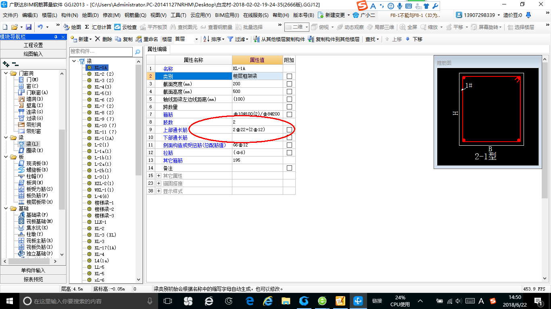Image resolution: width=551 pixels, height=309 pixels.
Task: Toggle 附加 checkbox for 截面宽度 row
Action: 289,84
